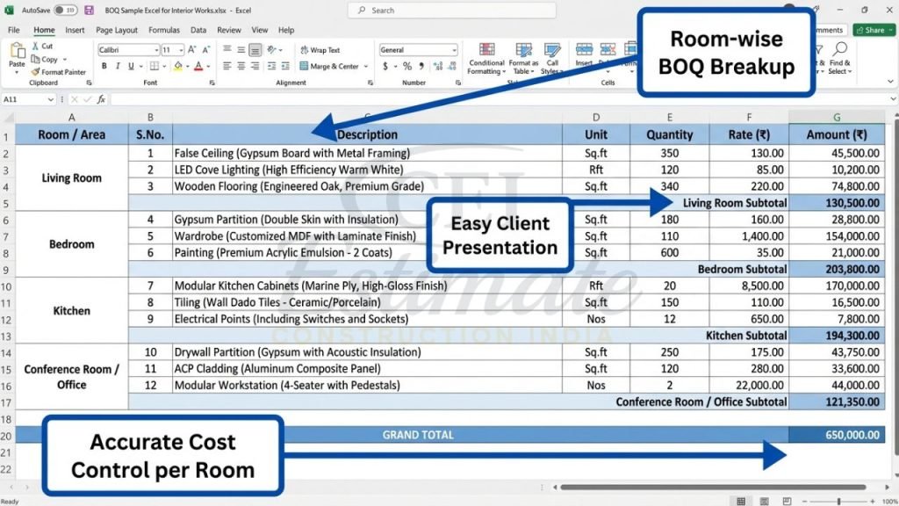Open the File menu
The height and width of the screenshot is (506, 899).
point(14,30)
